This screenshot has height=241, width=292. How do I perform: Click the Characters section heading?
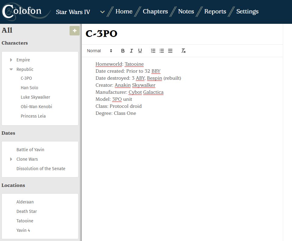[x=15, y=43]
